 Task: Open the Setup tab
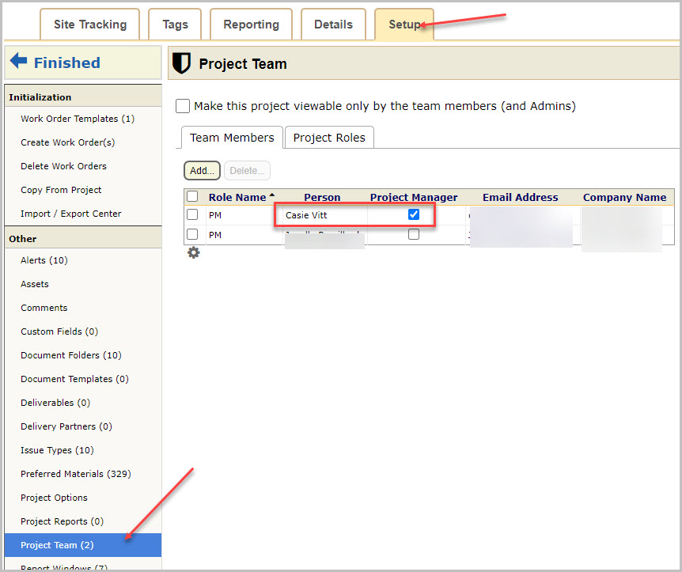404,25
